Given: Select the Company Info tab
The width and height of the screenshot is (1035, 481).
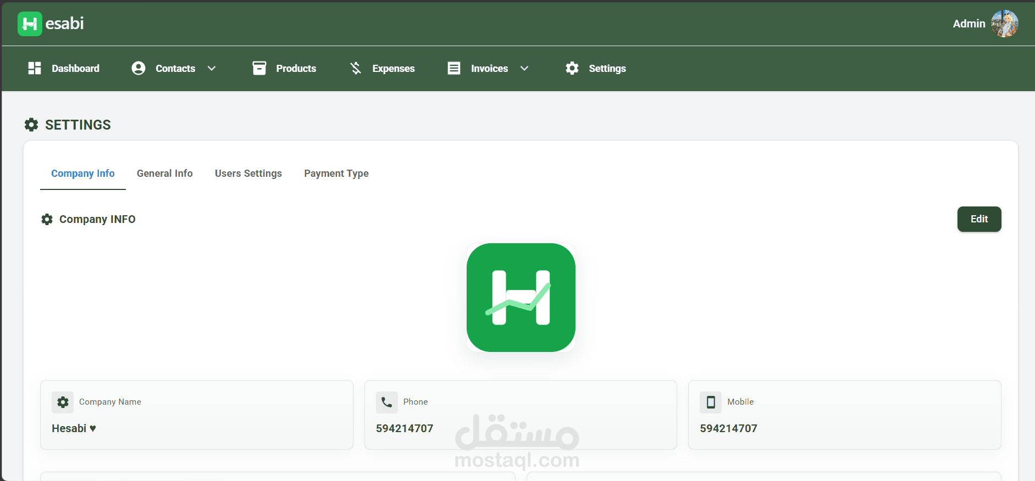Looking at the screenshot, I should [83, 174].
